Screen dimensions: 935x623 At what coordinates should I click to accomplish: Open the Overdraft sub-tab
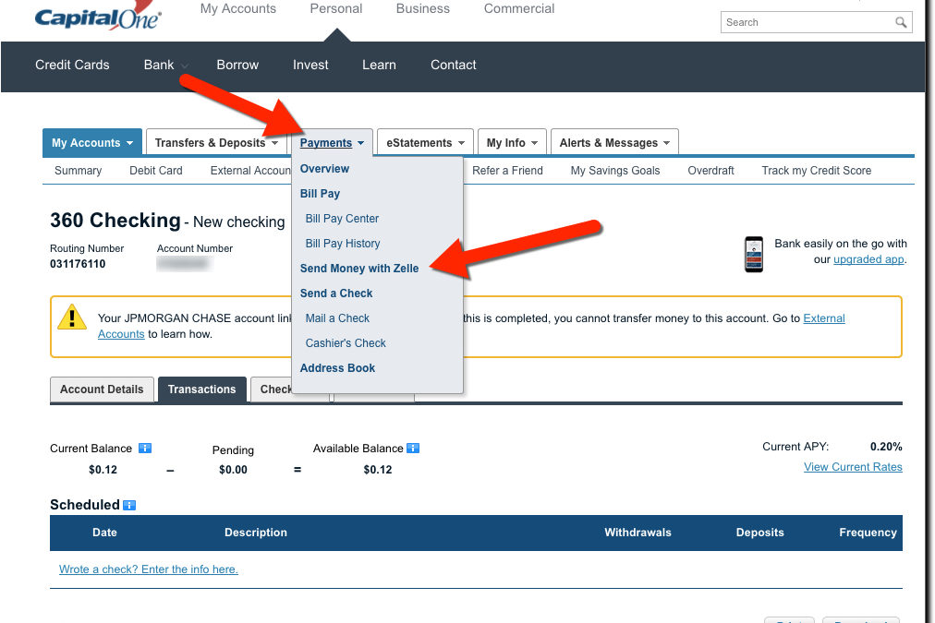(710, 171)
